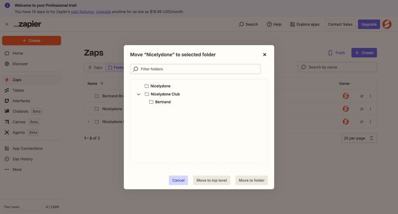Collapse the Nicelydone Club folder chevron
This screenshot has height=214, width=398.
point(138,94)
